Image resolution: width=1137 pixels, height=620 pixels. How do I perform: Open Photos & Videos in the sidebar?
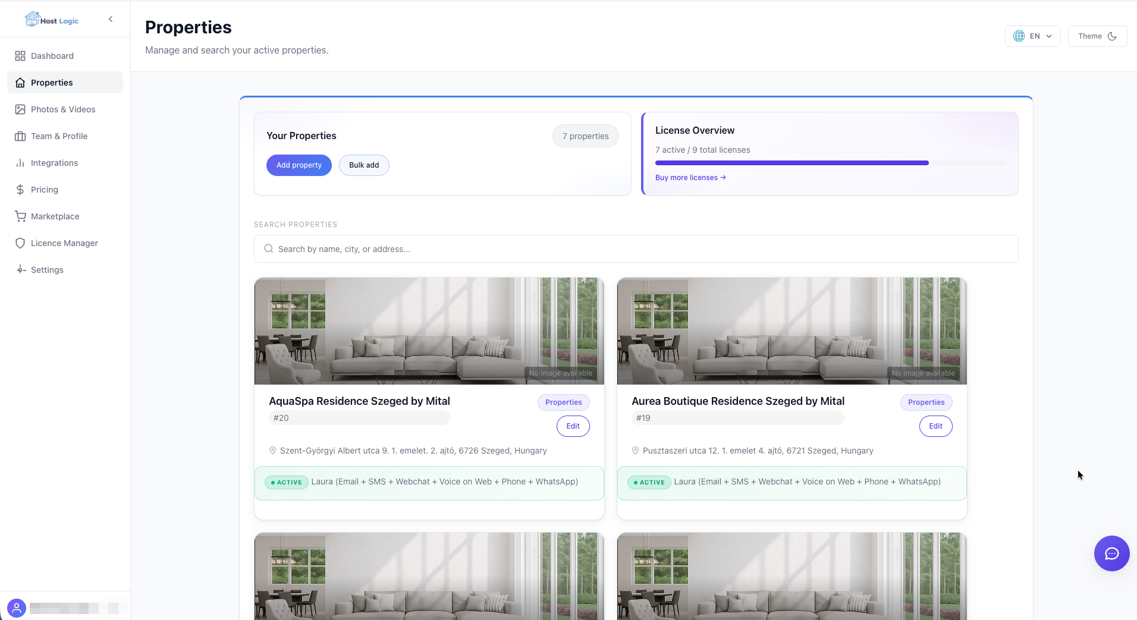pos(65,109)
